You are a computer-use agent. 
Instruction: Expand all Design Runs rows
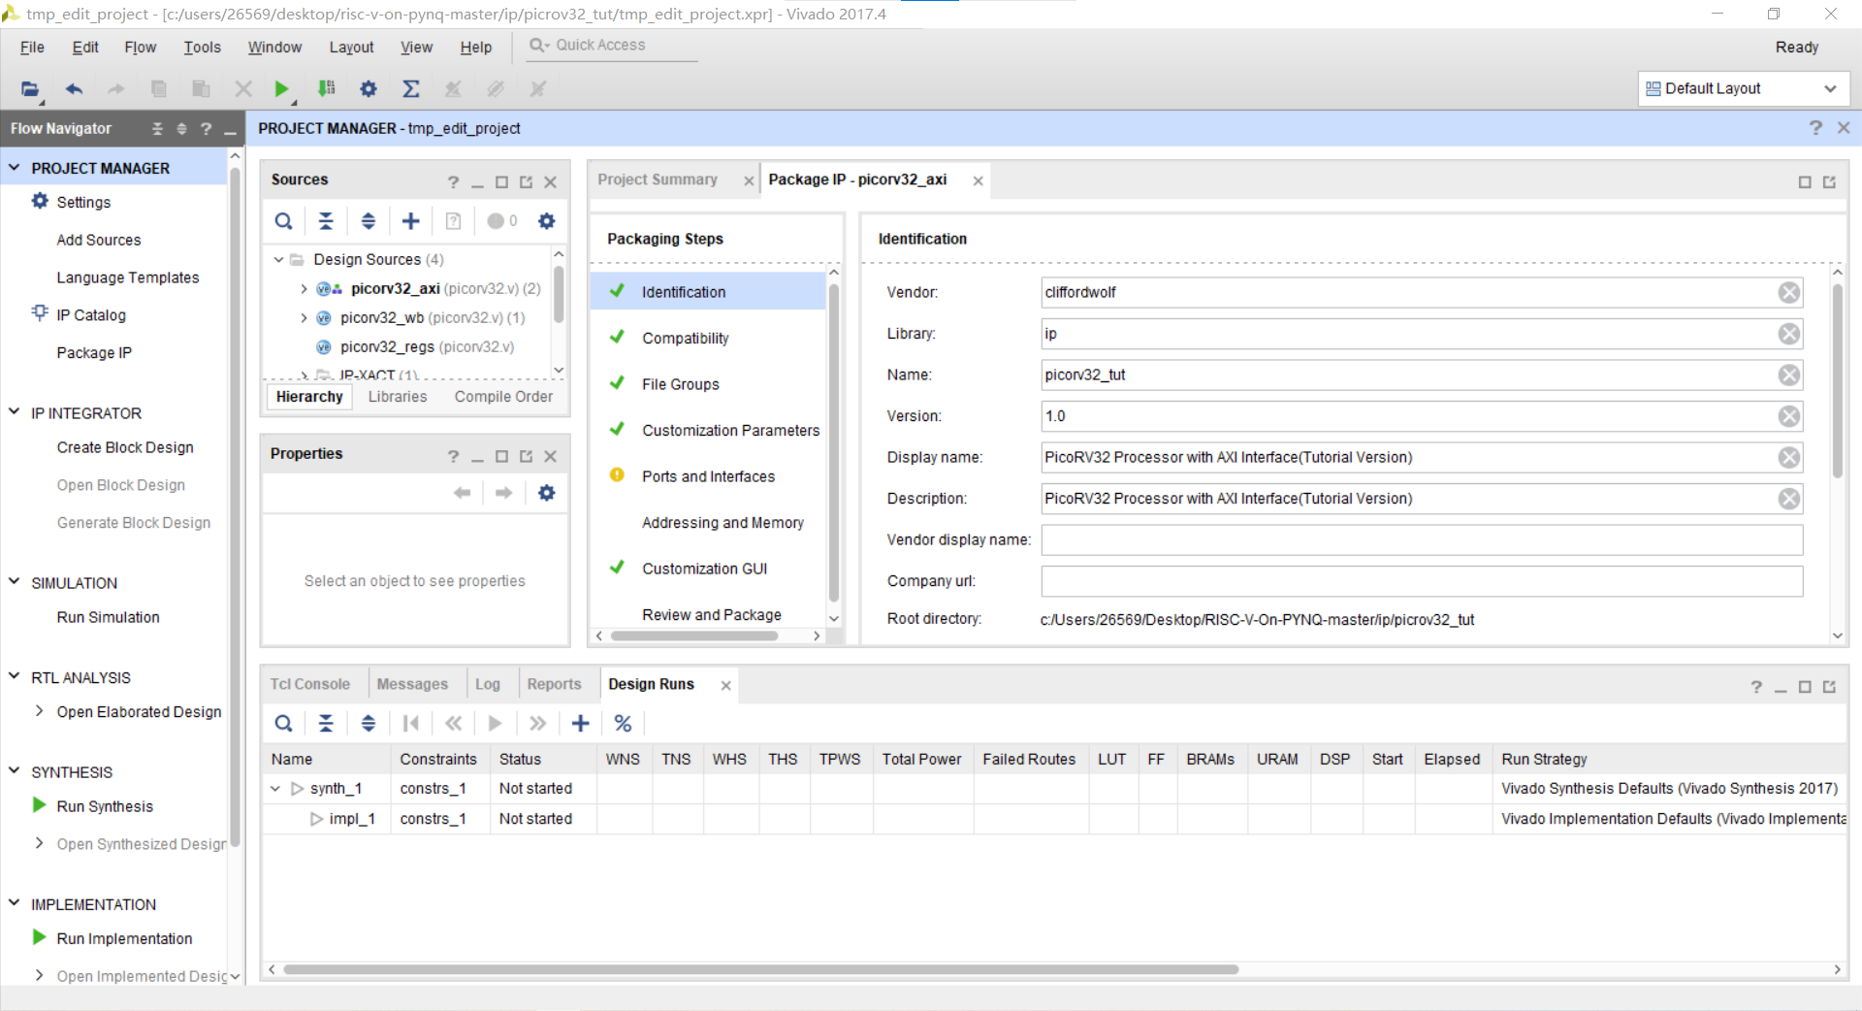tap(369, 724)
